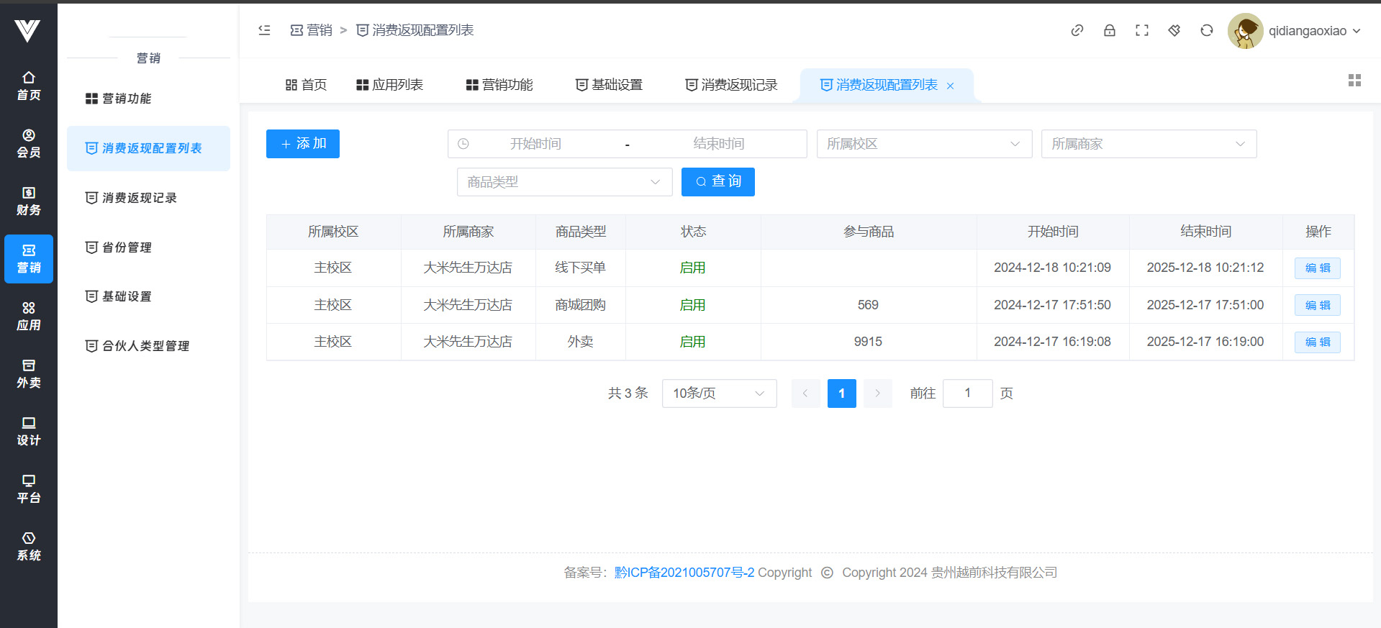Close the 消费返现配置列表 tab
Viewport: 1381px width, 628px height.
coord(950,86)
